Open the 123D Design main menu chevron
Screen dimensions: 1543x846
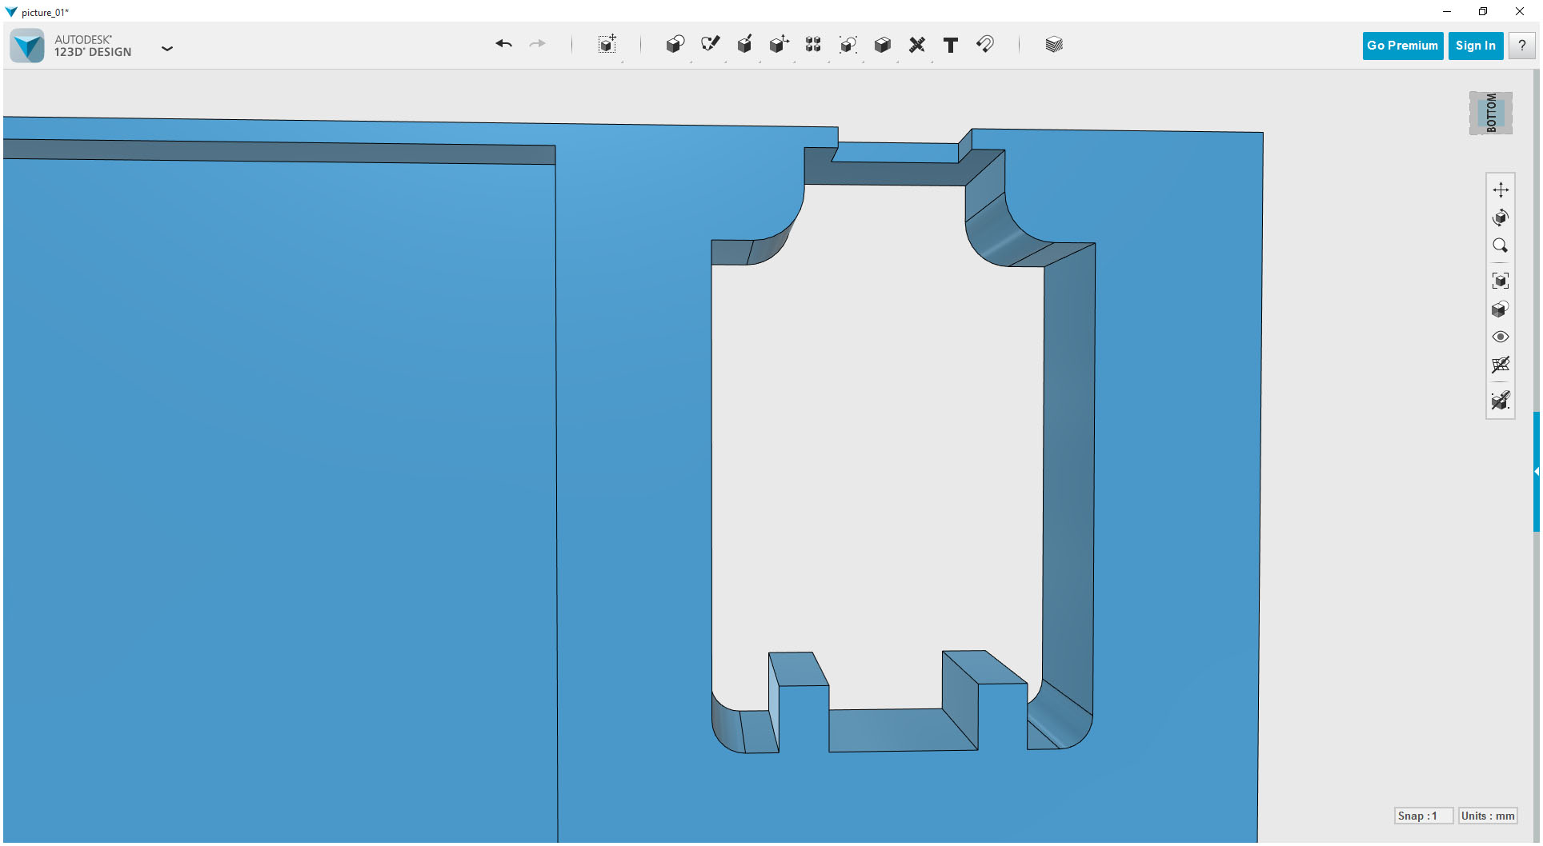coord(167,48)
